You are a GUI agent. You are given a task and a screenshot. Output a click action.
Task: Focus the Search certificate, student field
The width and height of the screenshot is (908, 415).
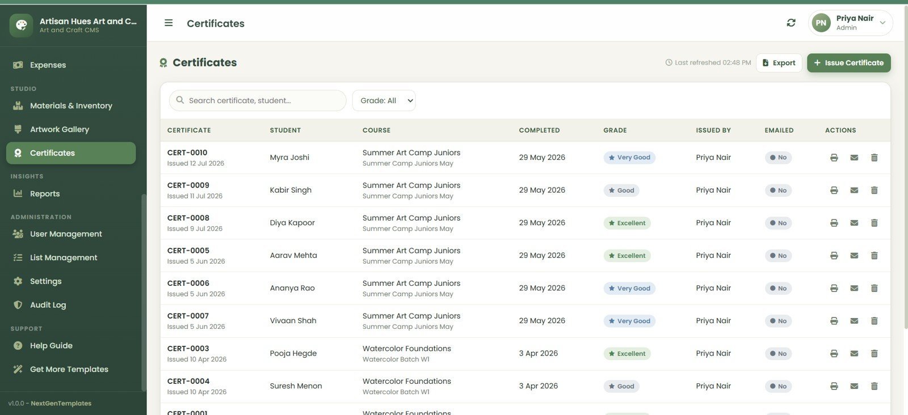click(258, 100)
